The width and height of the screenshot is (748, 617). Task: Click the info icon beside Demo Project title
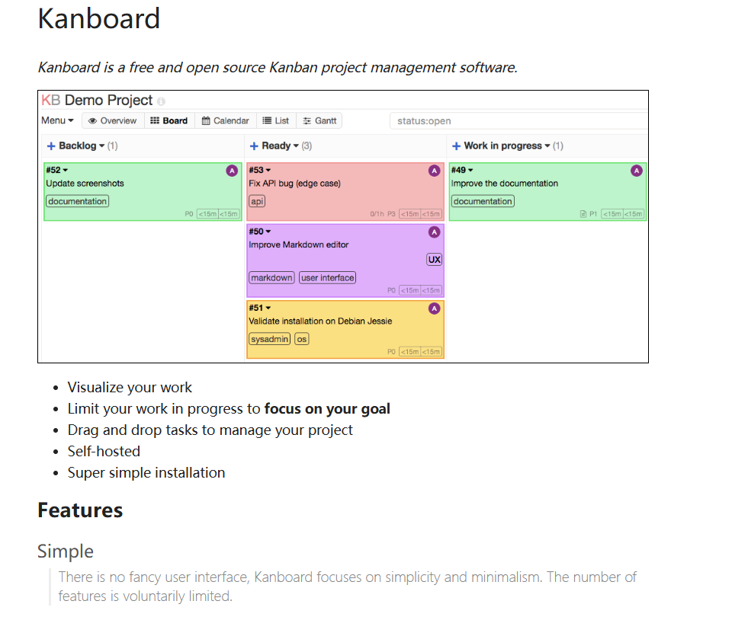tap(161, 101)
